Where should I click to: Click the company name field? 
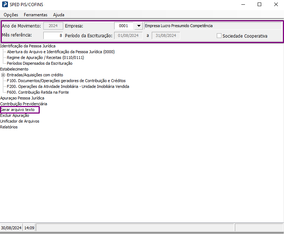coord(213,26)
